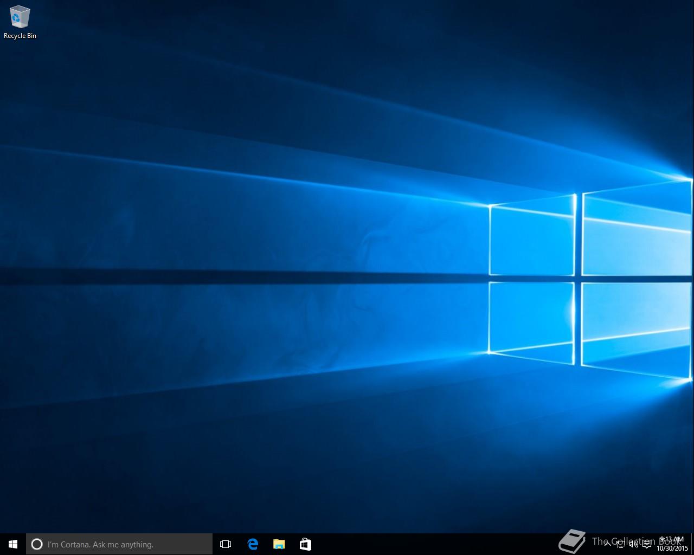
Task: Focus the Cortana 'Ask me anything' search box
Action: pos(119,544)
